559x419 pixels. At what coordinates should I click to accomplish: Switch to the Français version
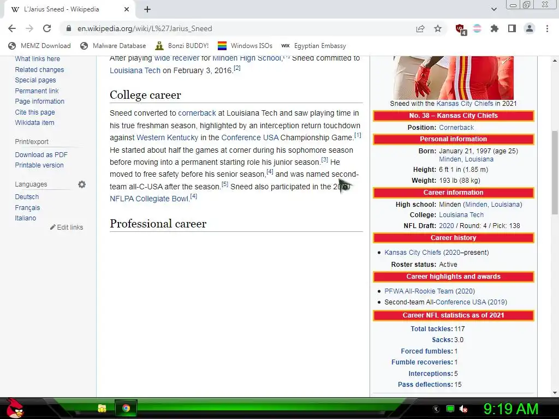27,208
